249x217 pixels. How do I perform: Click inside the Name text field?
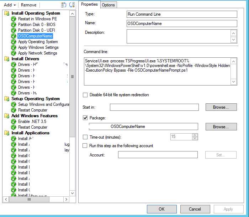pos(181,24)
